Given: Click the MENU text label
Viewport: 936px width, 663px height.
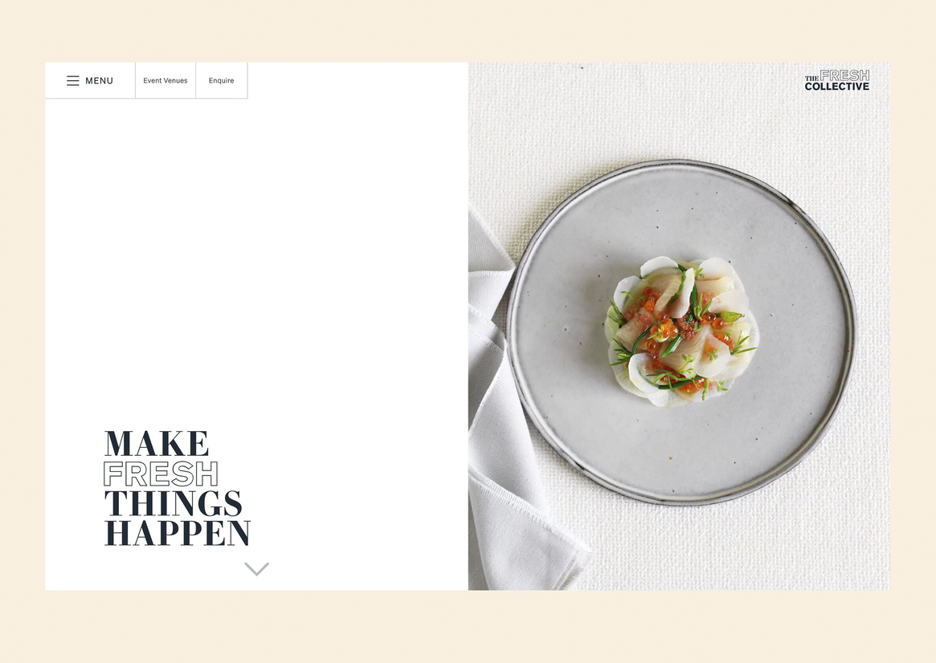Looking at the screenshot, I should (x=99, y=80).
